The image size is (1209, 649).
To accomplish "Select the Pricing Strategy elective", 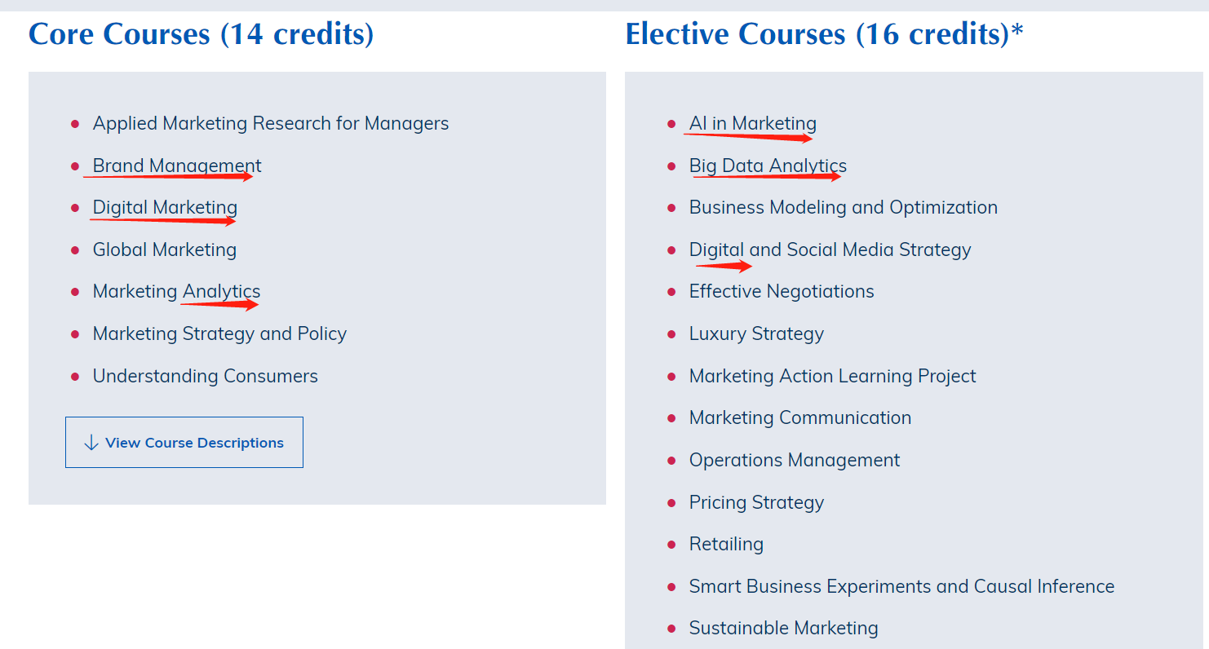I will coord(756,503).
